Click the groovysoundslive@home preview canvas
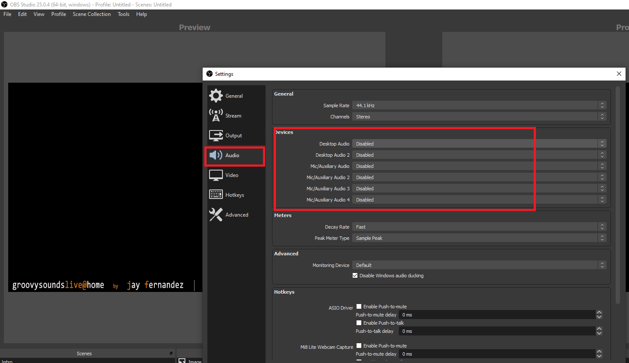 click(105, 187)
